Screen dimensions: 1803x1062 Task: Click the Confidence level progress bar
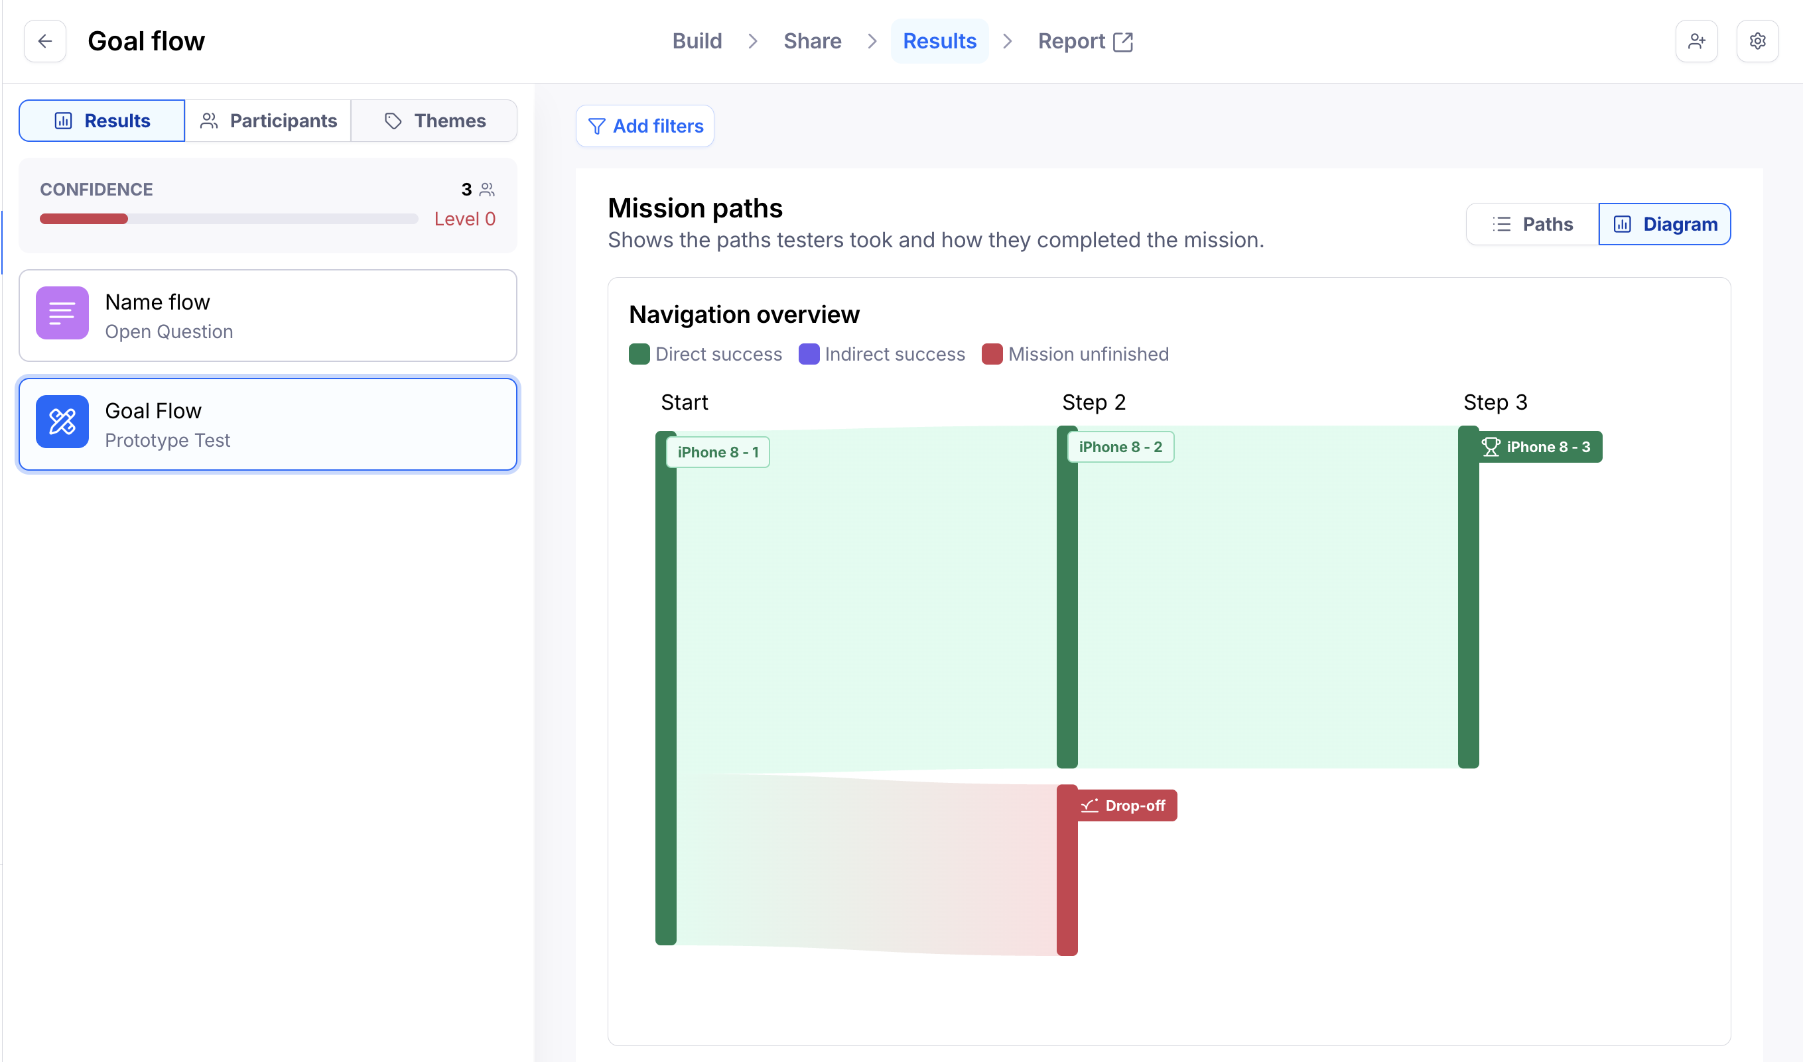pos(228,219)
